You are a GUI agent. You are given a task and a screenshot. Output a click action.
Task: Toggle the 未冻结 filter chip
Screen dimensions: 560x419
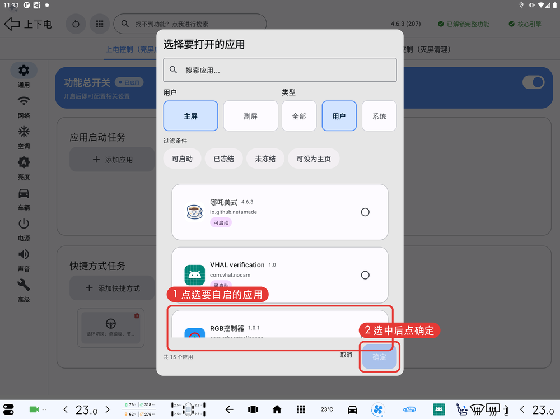pyautogui.click(x=265, y=159)
